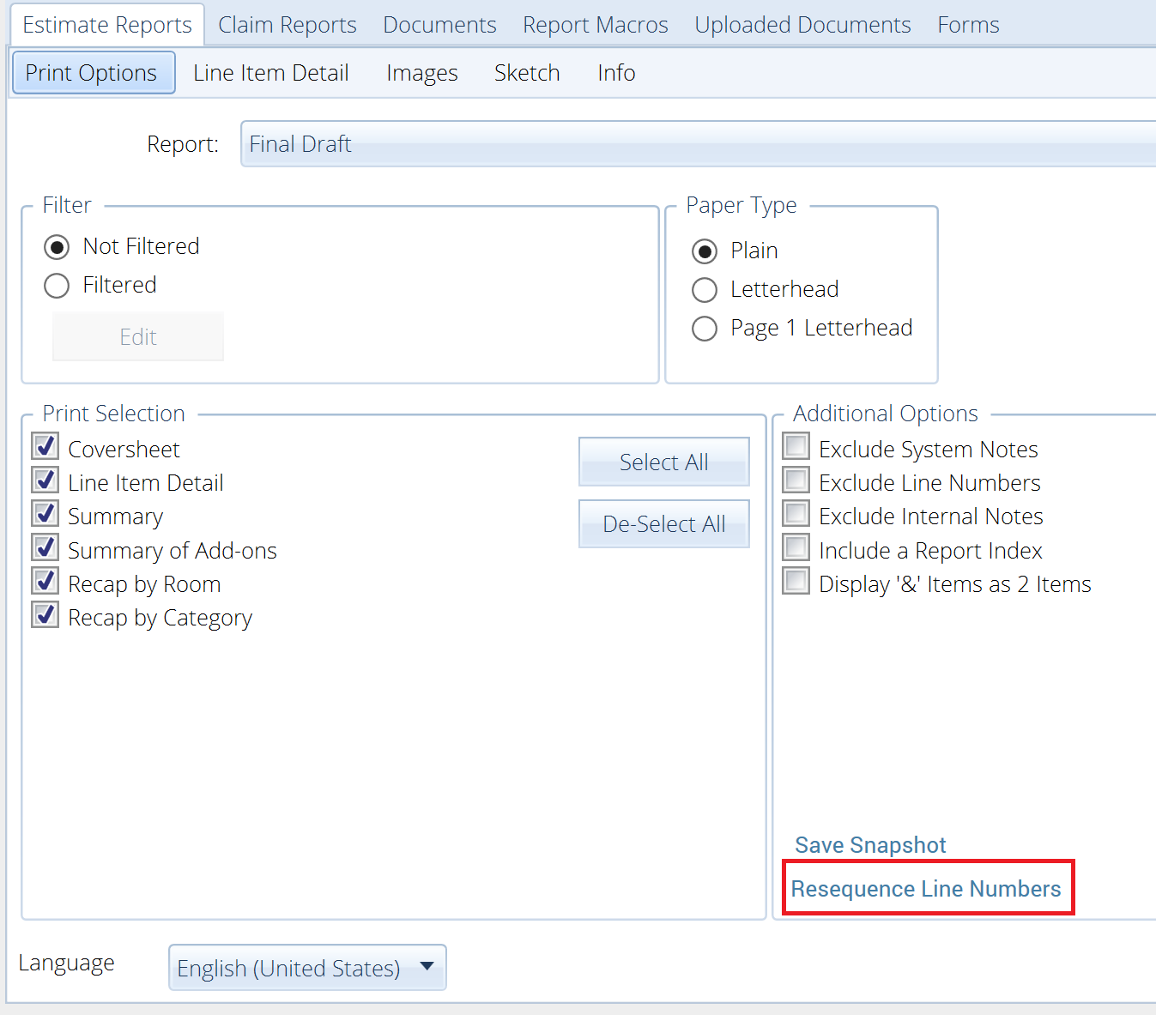This screenshot has width=1156, height=1015.
Task: Open the Images sub-tab
Action: (x=422, y=73)
